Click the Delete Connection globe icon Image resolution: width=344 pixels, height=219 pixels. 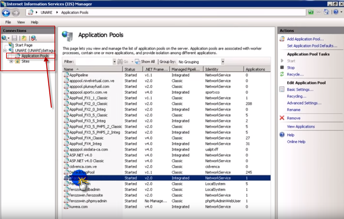tap(33, 38)
